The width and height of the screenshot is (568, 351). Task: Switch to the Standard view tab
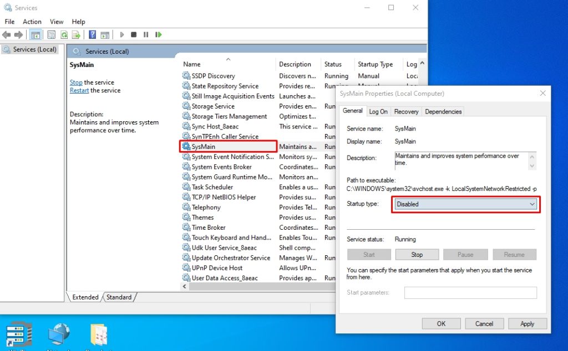[x=119, y=297]
